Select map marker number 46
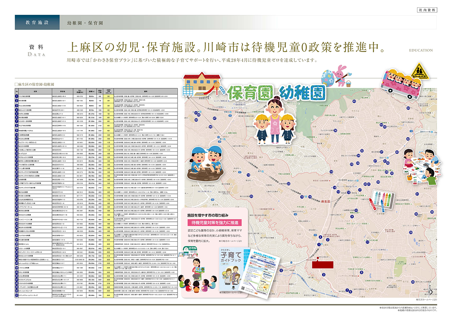452x319 pixels. [210, 127]
